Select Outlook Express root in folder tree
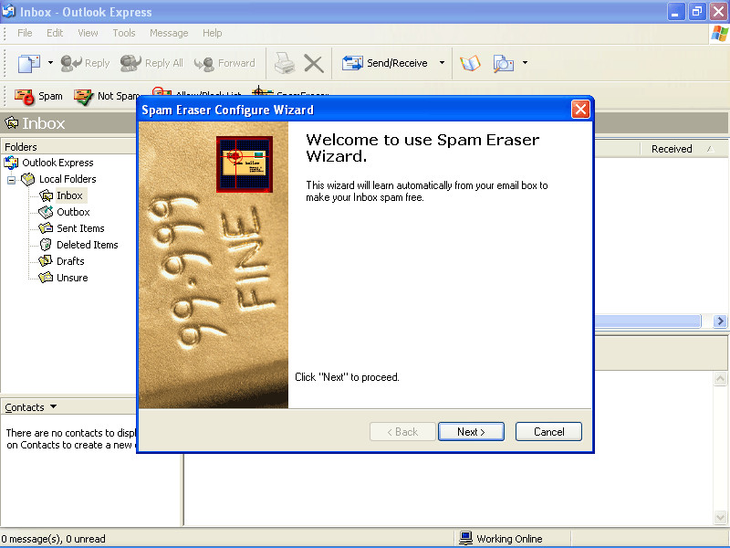This screenshot has height=548, width=730. pyautogui.click(x=57, y=163)
